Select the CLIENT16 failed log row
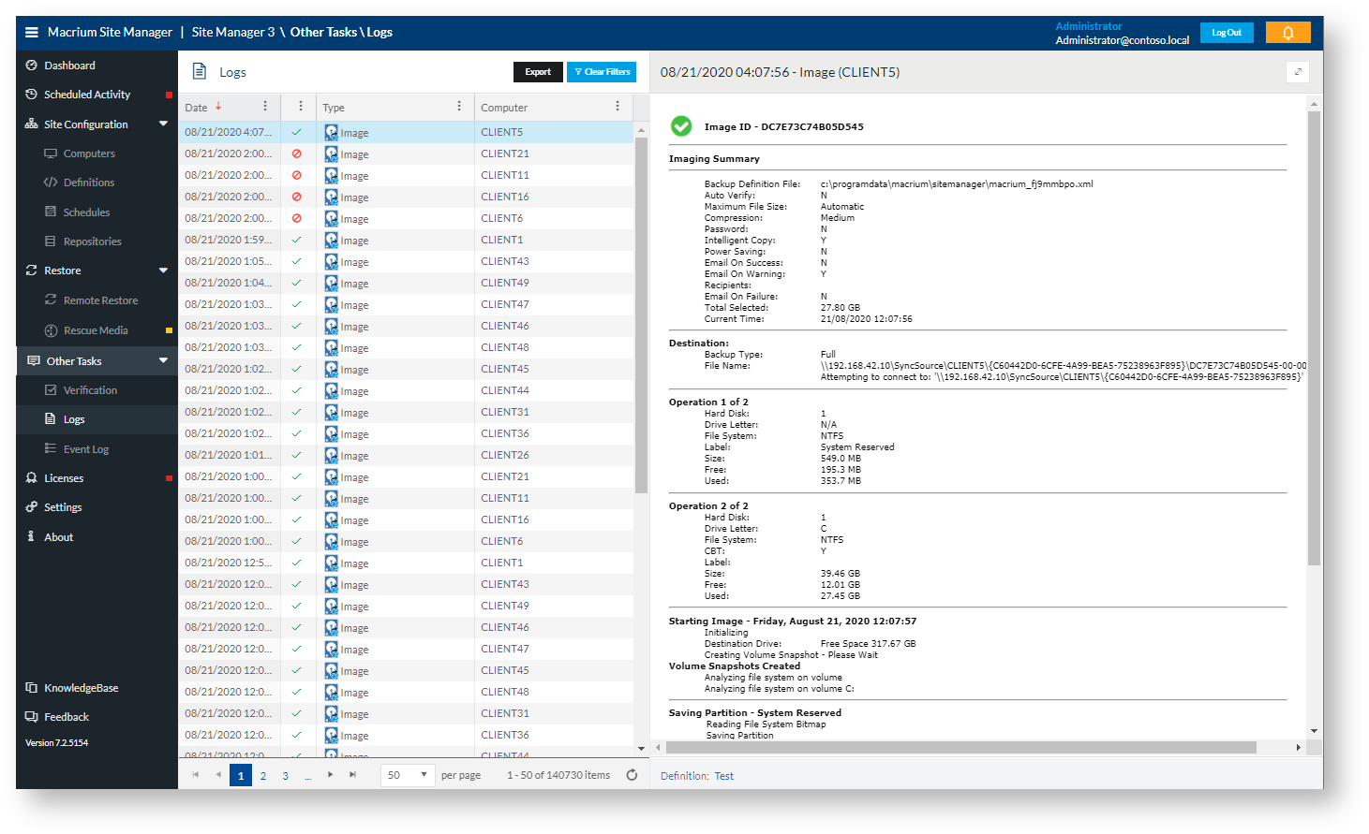Viewport: 1369px width, 834px height. tap(406, 197)
